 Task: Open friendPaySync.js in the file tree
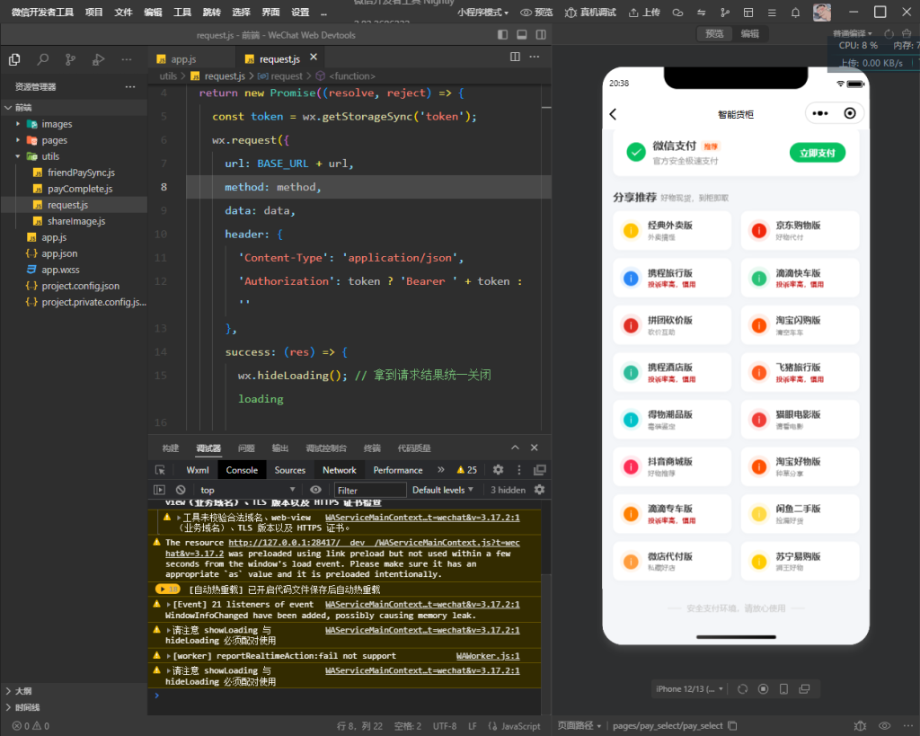click(x=81, y=173)
